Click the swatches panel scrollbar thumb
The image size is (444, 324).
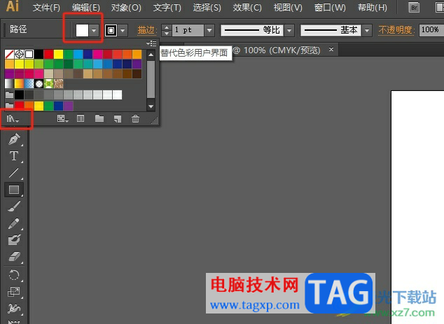tap(151, 79)
